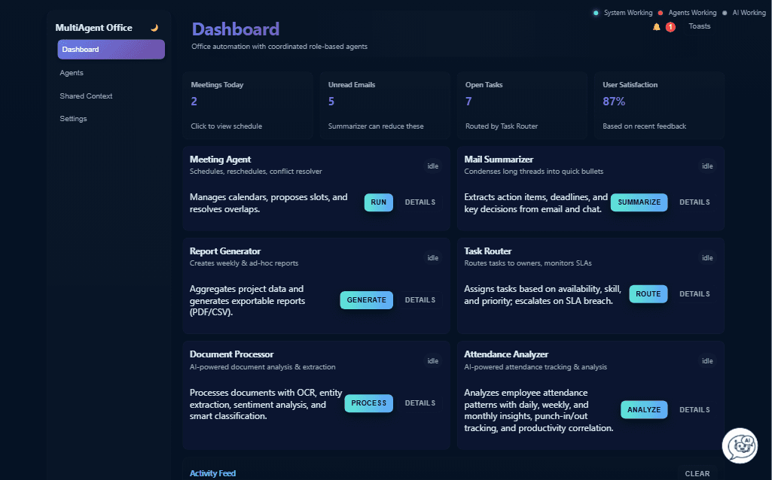This screenshot has width=772, height=480.
Task: Click 'Schedules, reschedules, conflict resolver' subtitle
Action: pos(256,172)
